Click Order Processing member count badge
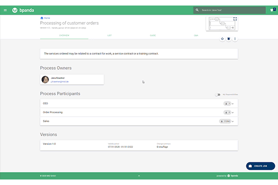This screenshot has height=185, width=278. 227,112
